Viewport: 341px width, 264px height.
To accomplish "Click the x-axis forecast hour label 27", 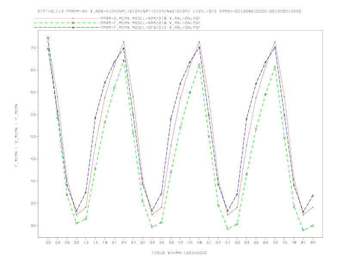I will [x=133, y=242].
